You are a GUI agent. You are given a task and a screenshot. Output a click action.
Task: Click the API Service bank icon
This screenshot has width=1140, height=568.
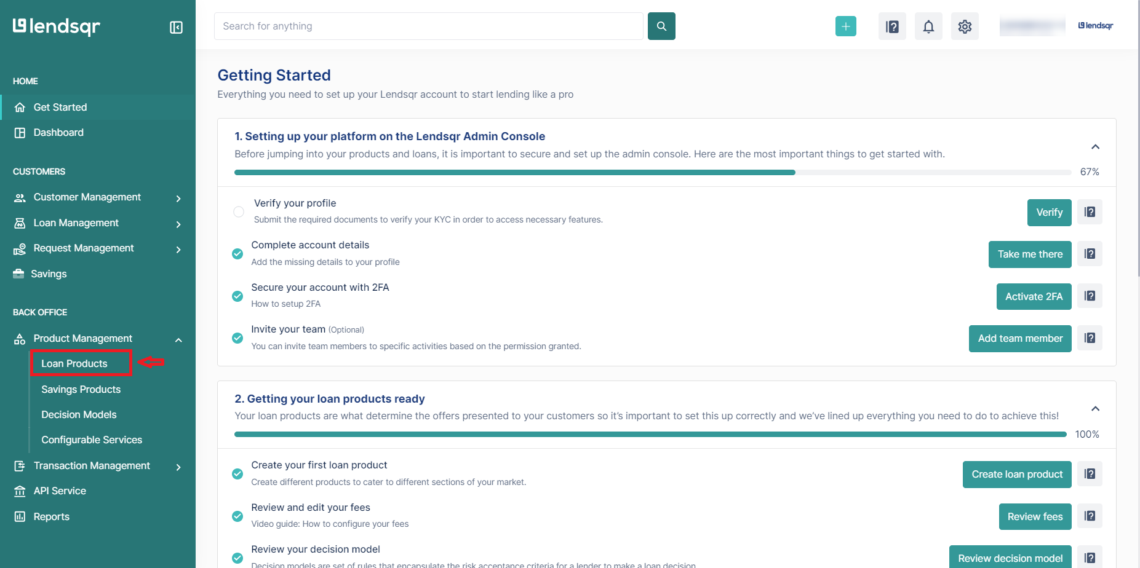click(x=20, y=491)
